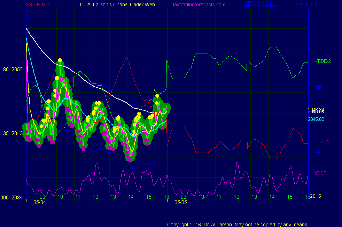Click the 05/04 date label
The height and width of the screenshot is (227, 342).
pos(39,202)
